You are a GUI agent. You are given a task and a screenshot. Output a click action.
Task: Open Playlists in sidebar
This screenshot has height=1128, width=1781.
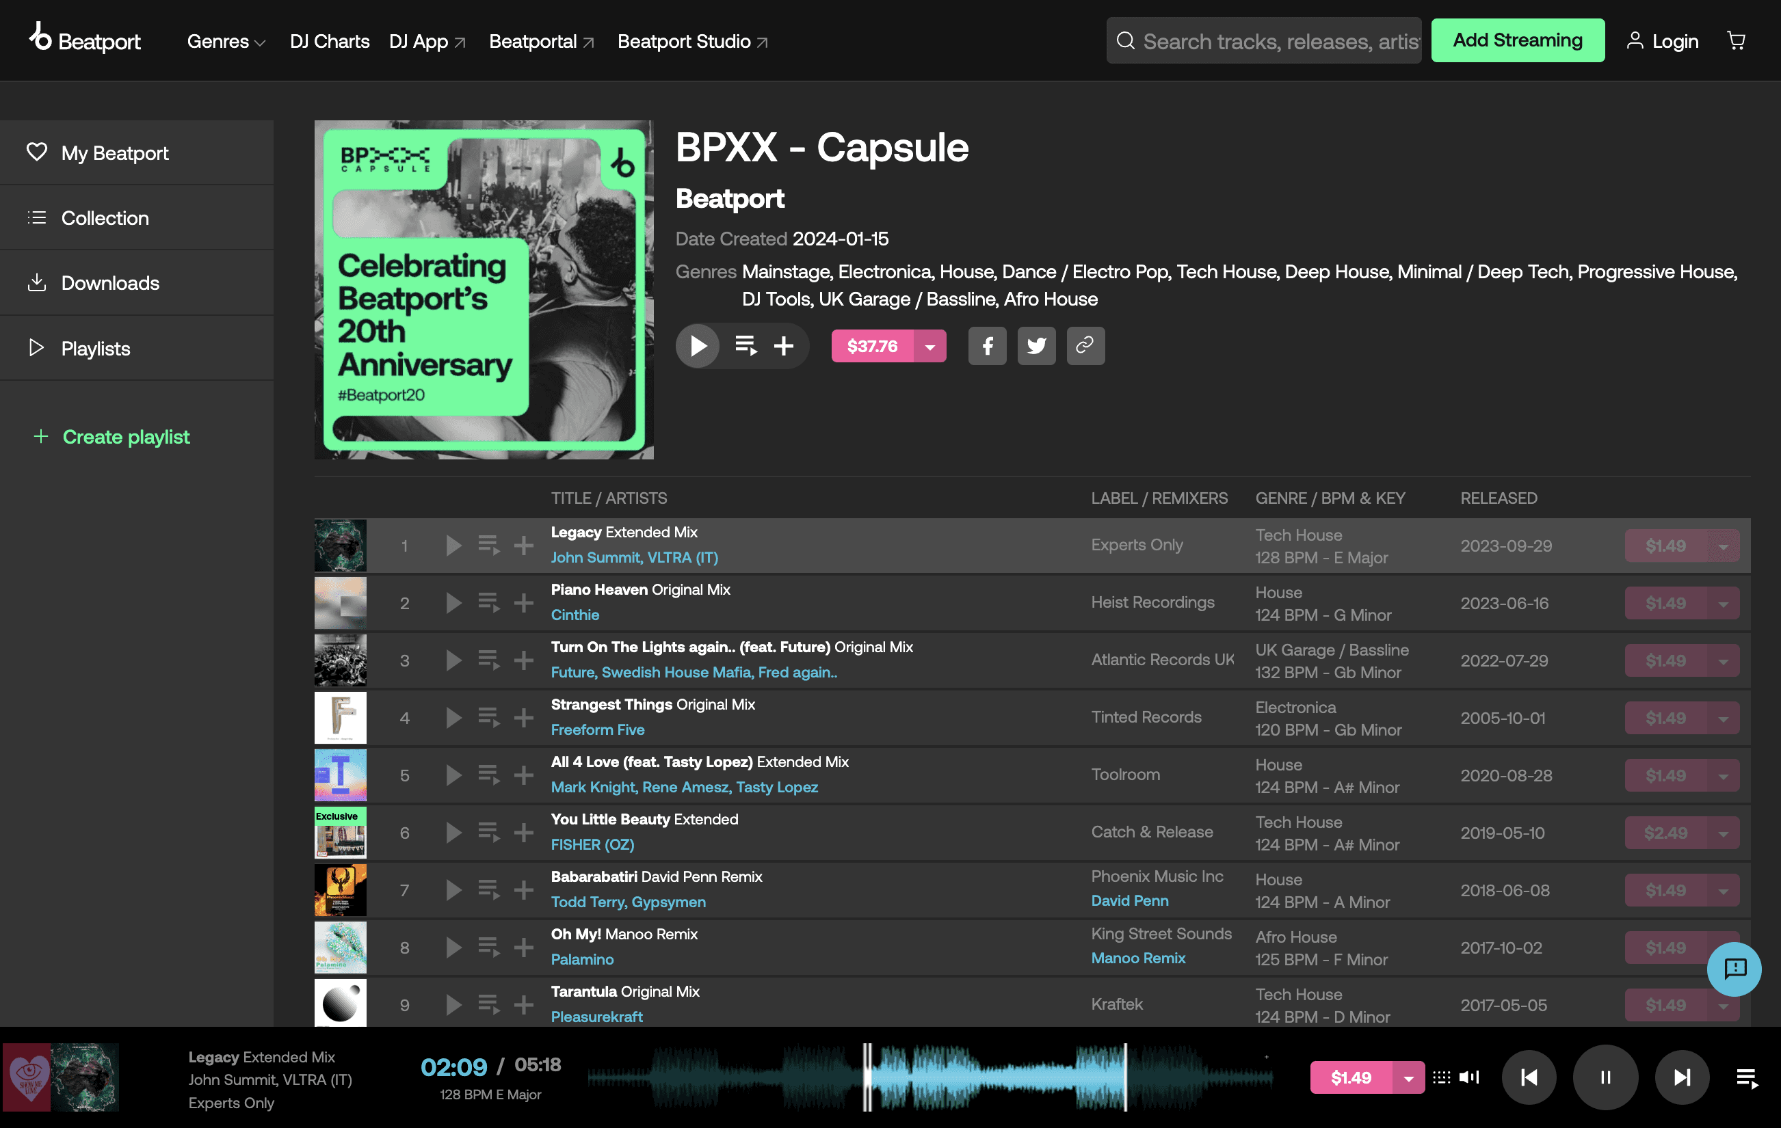(x=137, y=348)
